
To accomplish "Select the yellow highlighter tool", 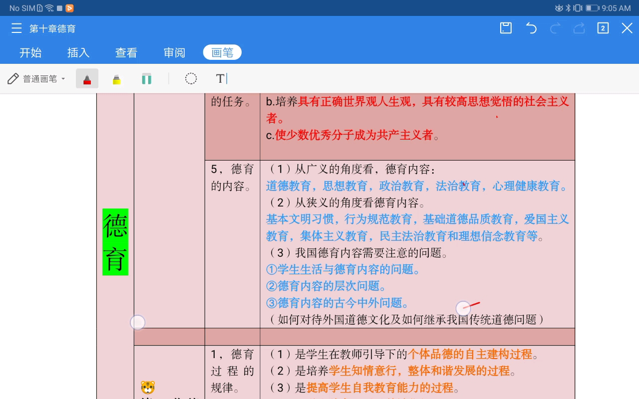I will pyautogui.click(x=116, y=79).
